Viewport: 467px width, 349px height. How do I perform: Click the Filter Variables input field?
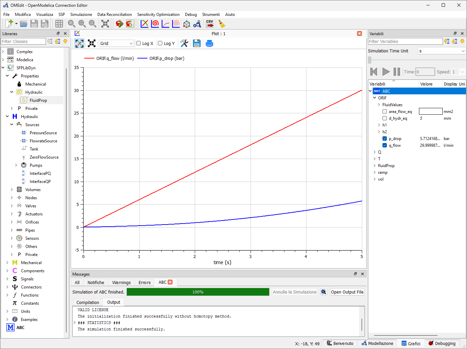(405, 41)
